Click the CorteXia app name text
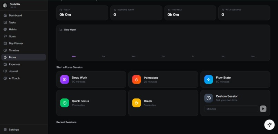This screenshot has height=134, width=278. tap(15, 4)
